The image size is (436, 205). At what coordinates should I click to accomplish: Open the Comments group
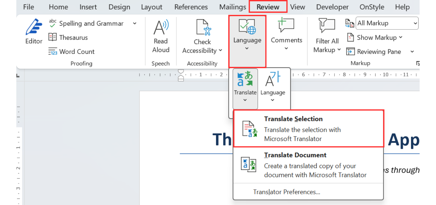(286, 33)
